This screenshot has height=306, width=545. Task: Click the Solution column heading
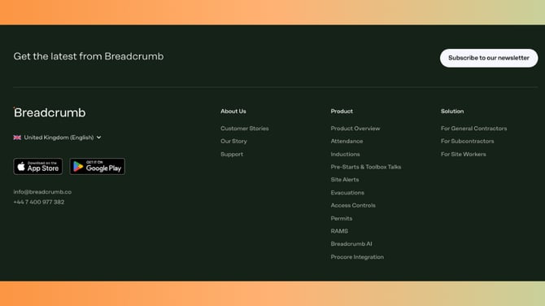tap(452, 111)
